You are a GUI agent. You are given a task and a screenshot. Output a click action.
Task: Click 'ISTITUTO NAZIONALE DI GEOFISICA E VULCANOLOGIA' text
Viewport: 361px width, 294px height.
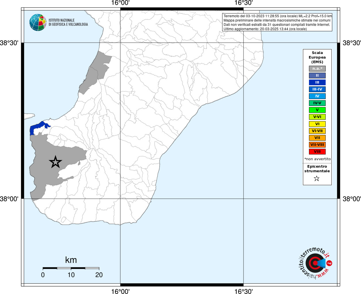[x=68, y=22]
